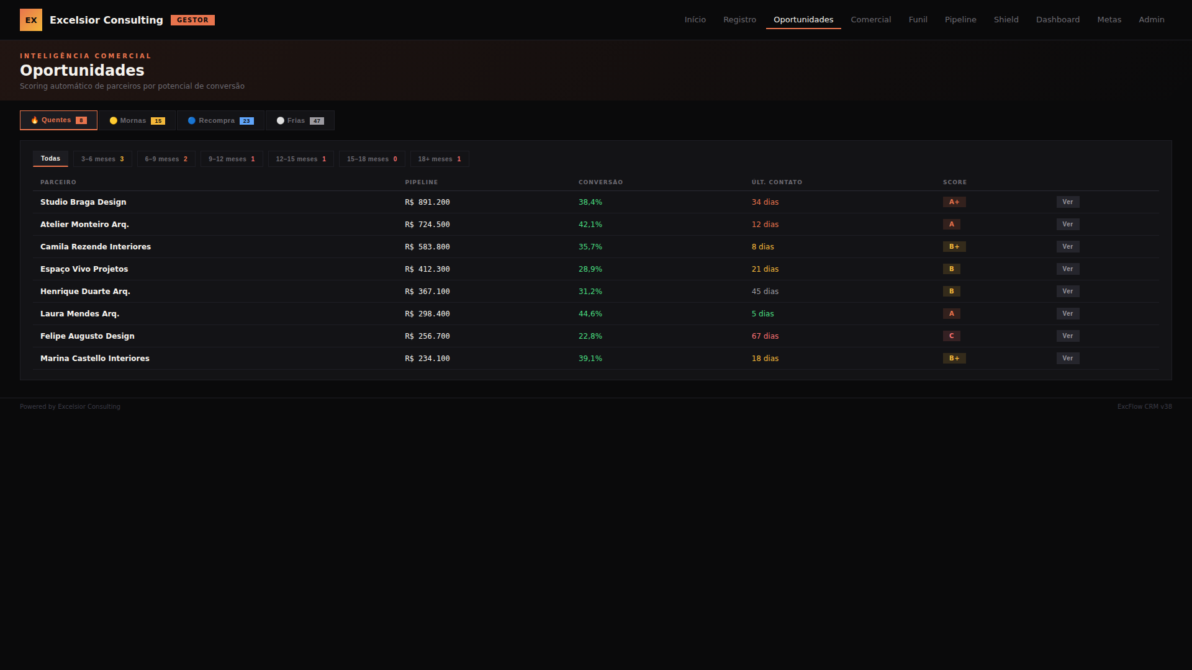Filter by 3–6 meses range
The height and width of the screenshot is (670, 1192).
102,159
